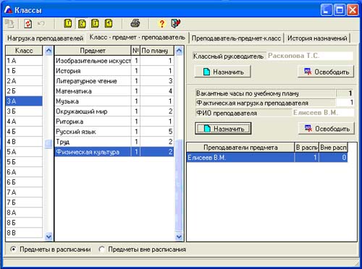Viewport: 362px width, 269px height.
Task: Click the Преподаватели предмета column header
Action: pos(240,148)
